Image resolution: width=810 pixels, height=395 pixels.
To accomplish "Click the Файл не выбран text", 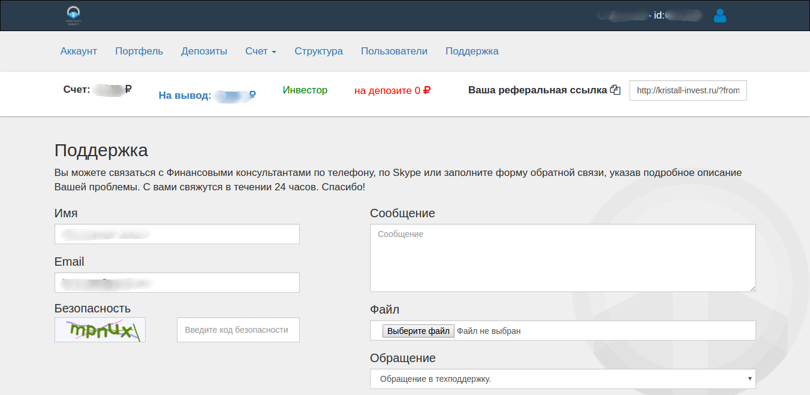I will pyautogui.click(x=489, y=331).
